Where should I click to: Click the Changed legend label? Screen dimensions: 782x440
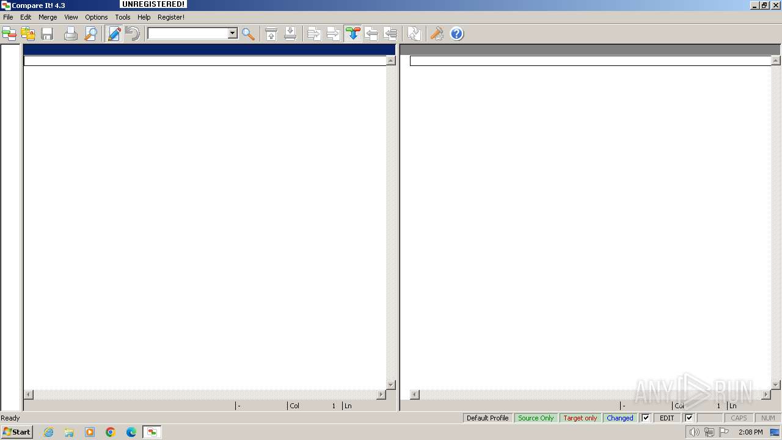click(x=620, y=418)
